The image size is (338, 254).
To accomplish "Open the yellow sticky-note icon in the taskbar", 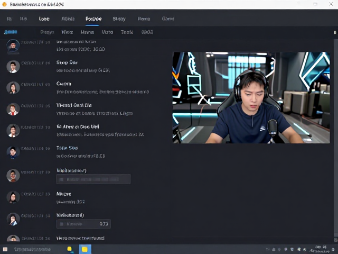I will tap(70, 249).
